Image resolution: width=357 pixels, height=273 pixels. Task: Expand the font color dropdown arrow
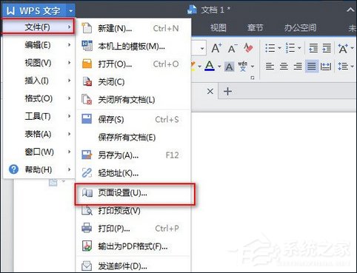[x=219, y=67]
